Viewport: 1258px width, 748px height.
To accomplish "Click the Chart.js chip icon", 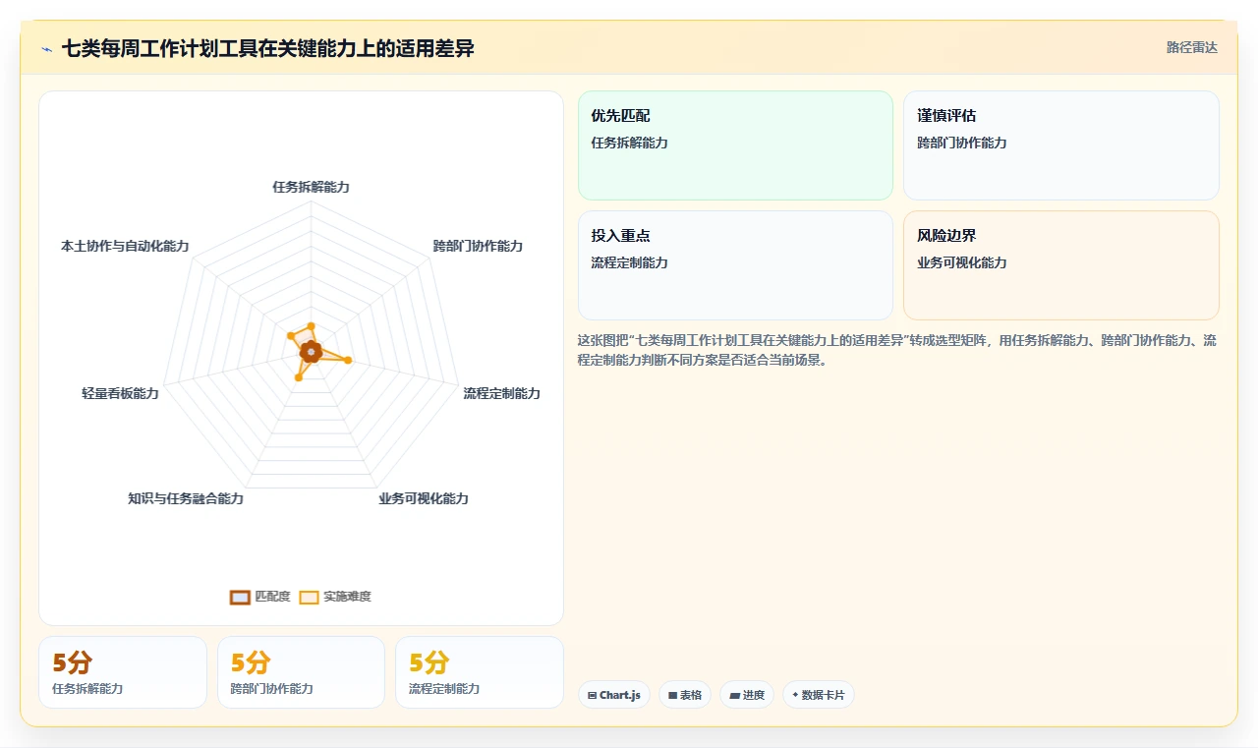I will pos(592,695).
